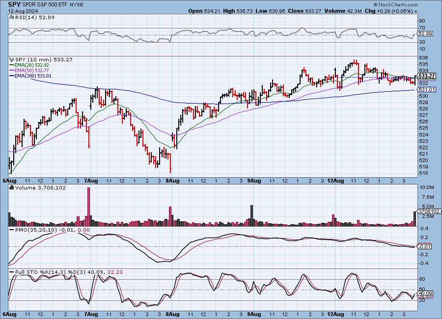Click the 536 price axis label
Image resolution: width=442 pixels, height=319 pixels.
[x=423, y=58]
